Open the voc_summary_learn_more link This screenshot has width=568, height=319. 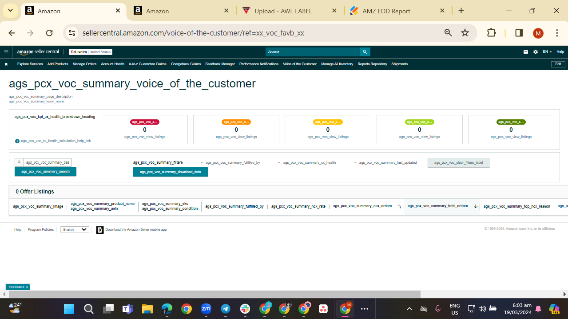[36, 102]
